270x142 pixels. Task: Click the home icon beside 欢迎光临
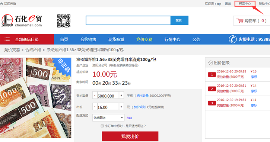click(1, 4)
